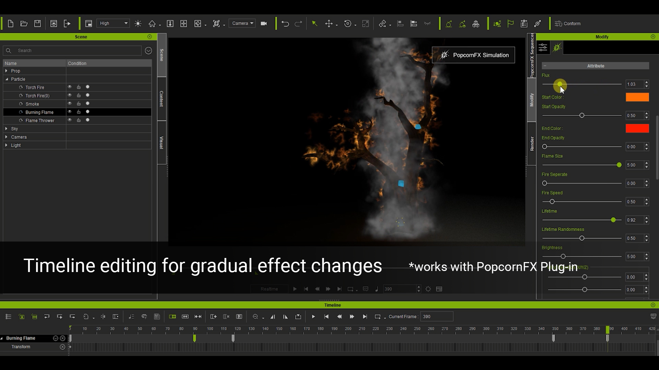Click the timeline track list icon
Viewport: 659px width, 370px height.
tap(8, 317)
